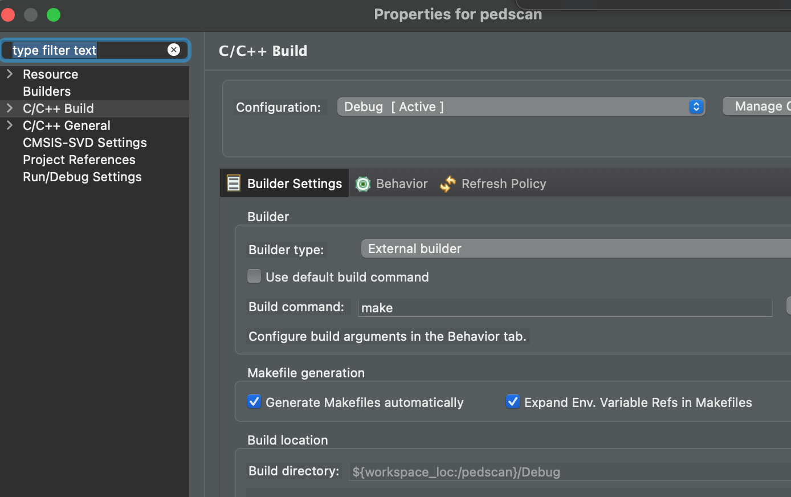Uncheck Generate Makefiles automatically
Screen dimensions: 791x497
[x=254, y=401]
